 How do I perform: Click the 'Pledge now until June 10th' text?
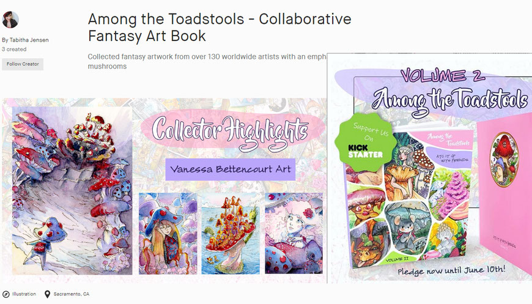(x=452, y=271)
